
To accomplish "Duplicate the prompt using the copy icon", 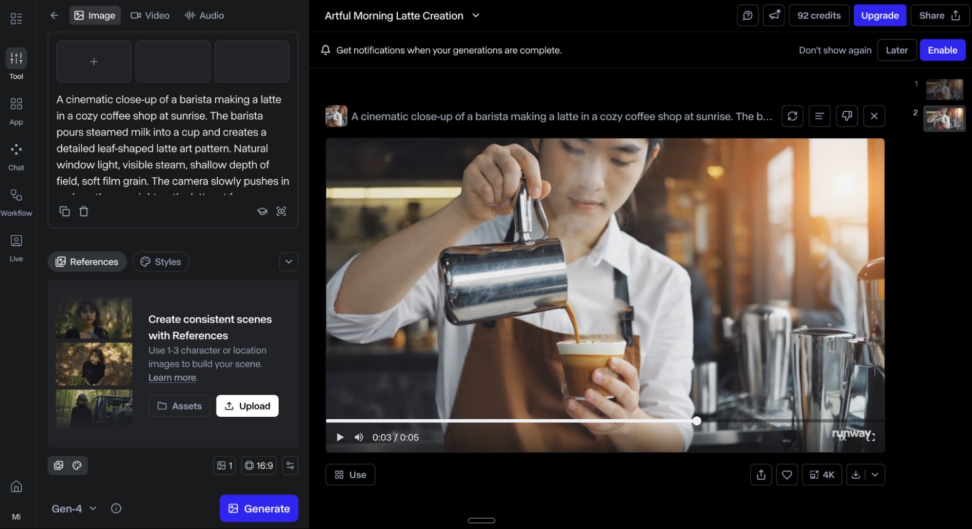I will (65, 211).
